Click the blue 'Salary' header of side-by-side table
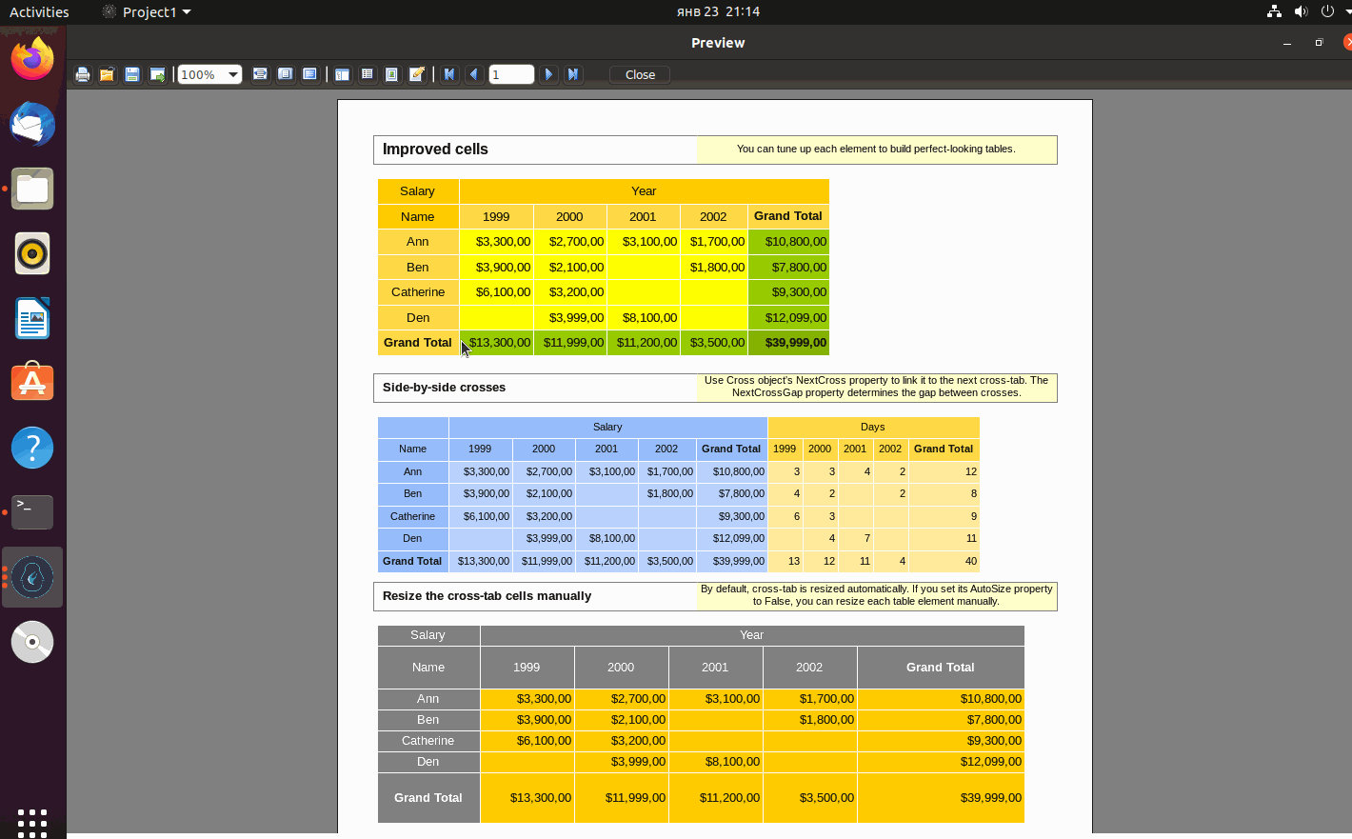Screen dimensions: 1352x839 pyautogui.click(x=607, y=428)
